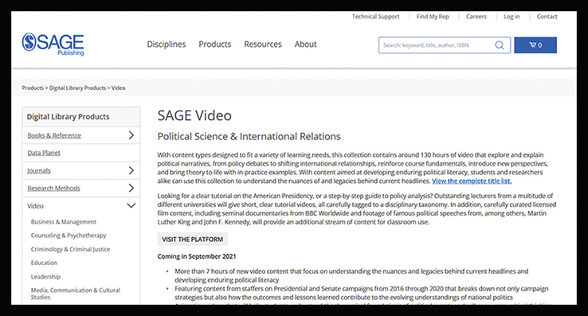Select Counseling & Psychotherapy video category
This screenshot has width=588, height=316.
69,236
